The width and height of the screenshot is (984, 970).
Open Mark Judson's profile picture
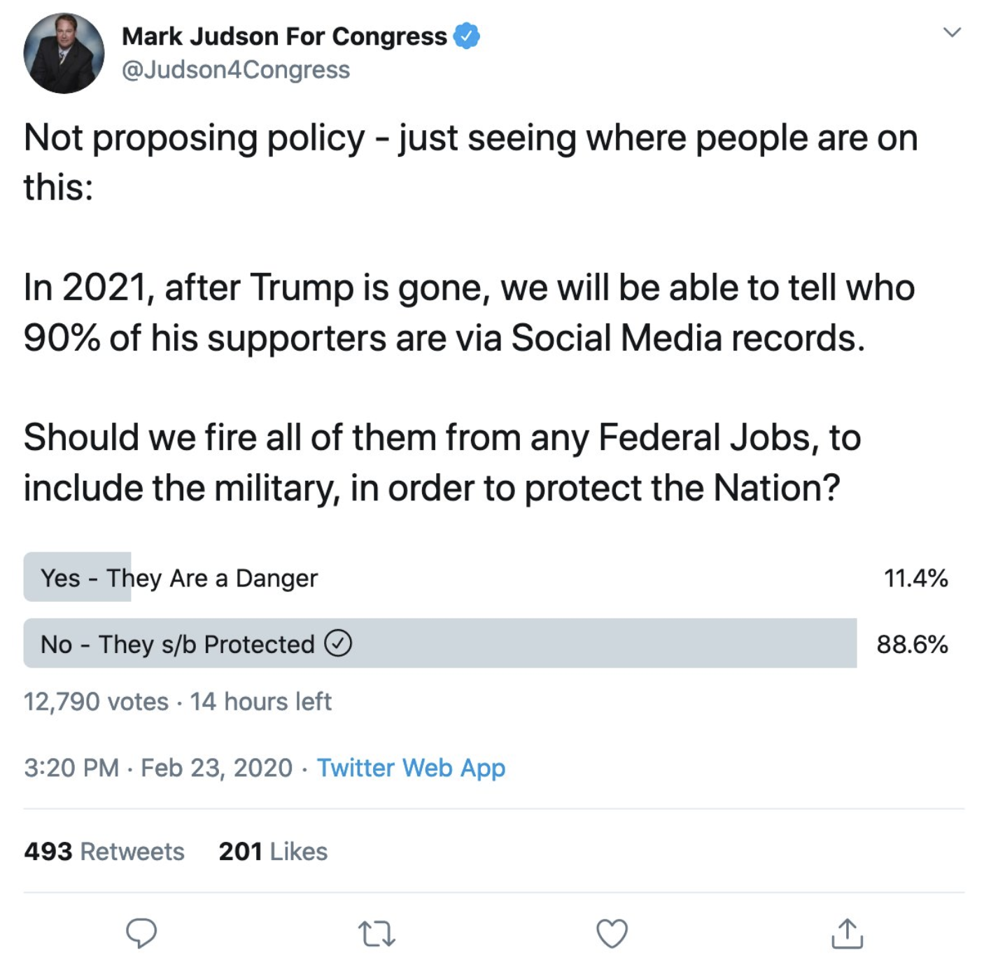[x=64, y=53]
